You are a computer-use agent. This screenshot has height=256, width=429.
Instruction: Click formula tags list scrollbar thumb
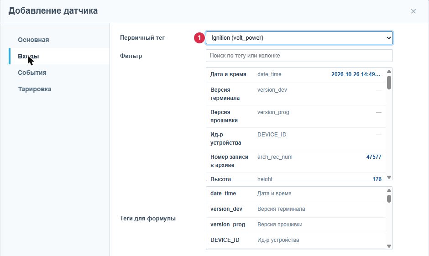[x=389, y=199]
